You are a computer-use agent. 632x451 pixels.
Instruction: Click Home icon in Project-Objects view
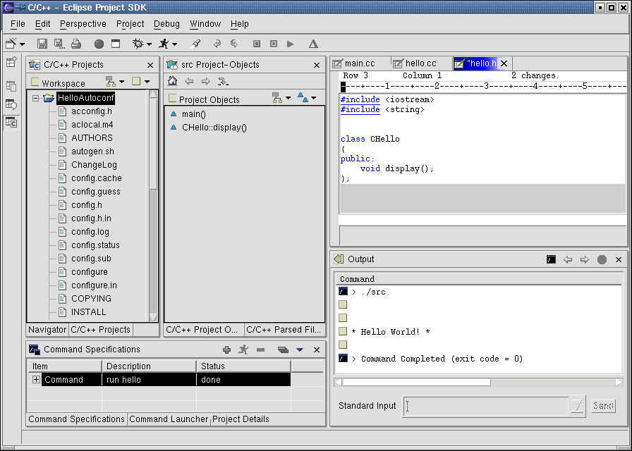click(x=172, y=82)
